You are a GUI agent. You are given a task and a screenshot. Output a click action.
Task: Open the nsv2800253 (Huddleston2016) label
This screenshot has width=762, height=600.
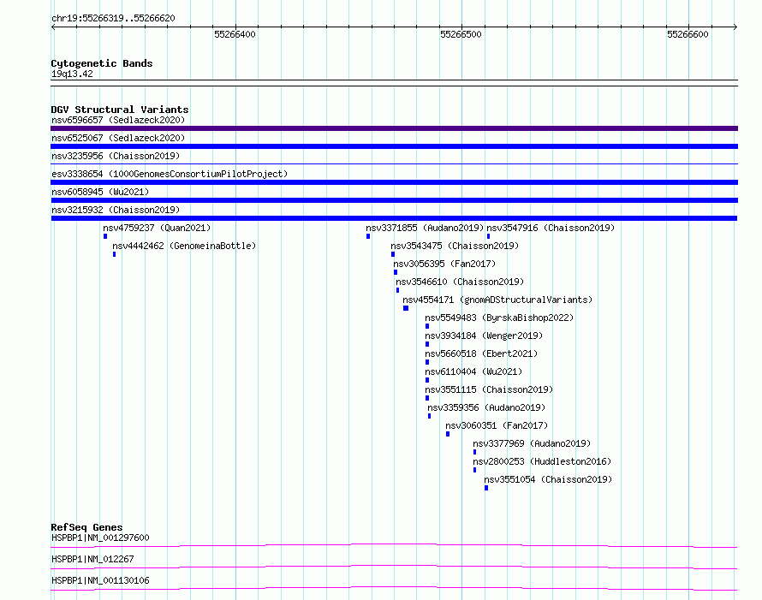542,461
